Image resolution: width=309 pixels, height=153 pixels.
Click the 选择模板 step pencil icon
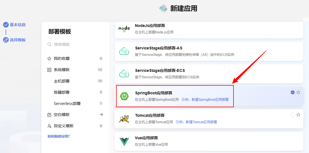coord(6,40)
